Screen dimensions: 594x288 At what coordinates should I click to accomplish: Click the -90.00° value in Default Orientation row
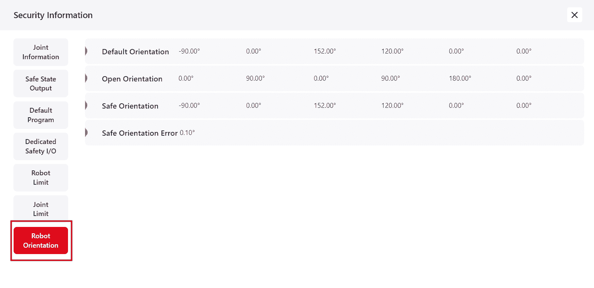click(189, 51)
